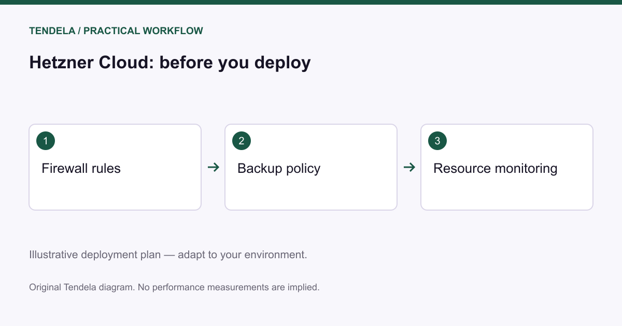Click the number 3 badge on Resource monitoring

(x=437, y=141)
